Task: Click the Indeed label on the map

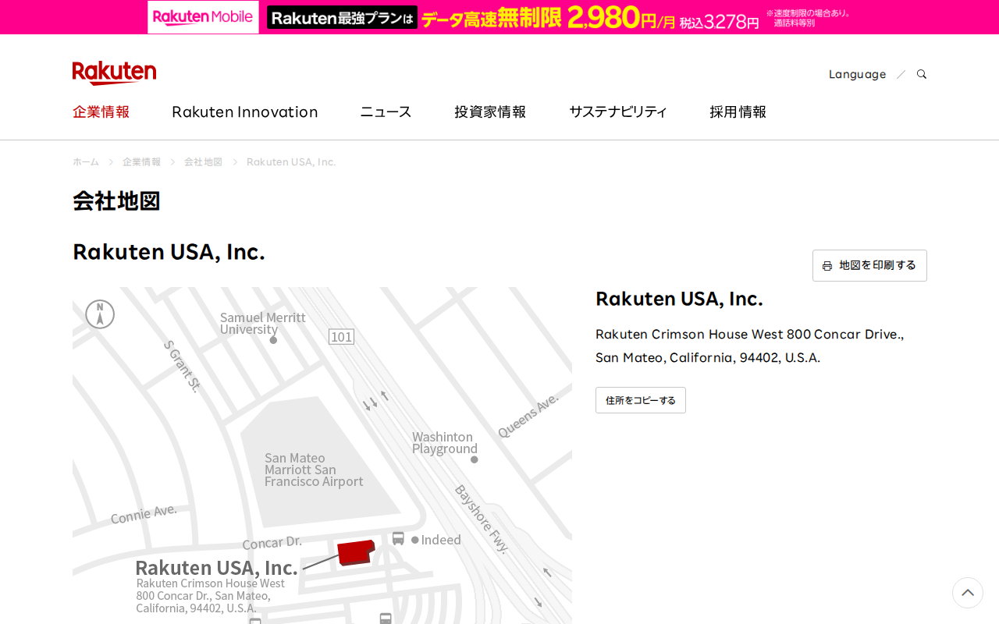Action: (441, 540)
